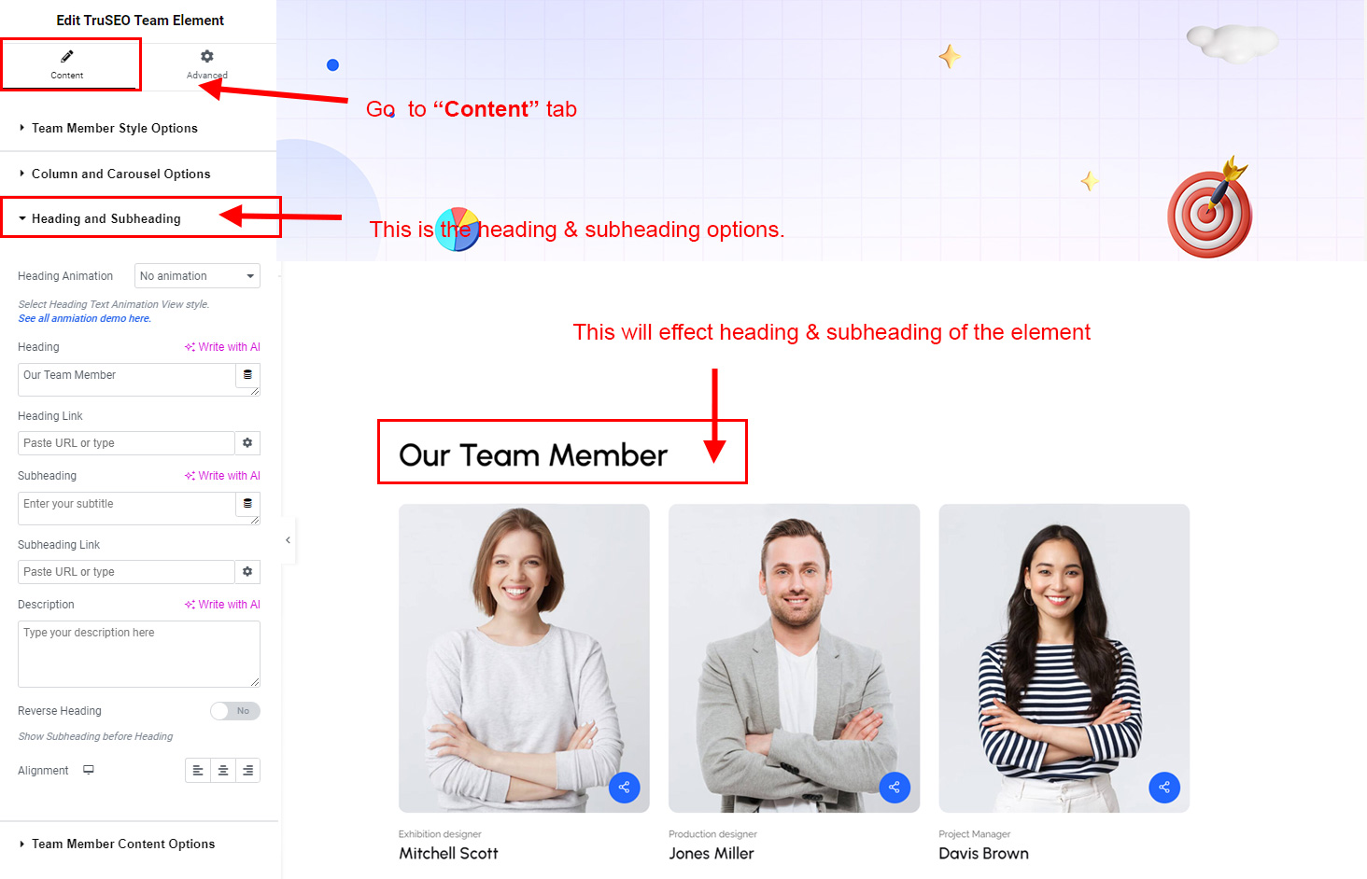Click Write with AI beside Description
The height and width of the screenshot is (879, 1367).
point(222,605)
